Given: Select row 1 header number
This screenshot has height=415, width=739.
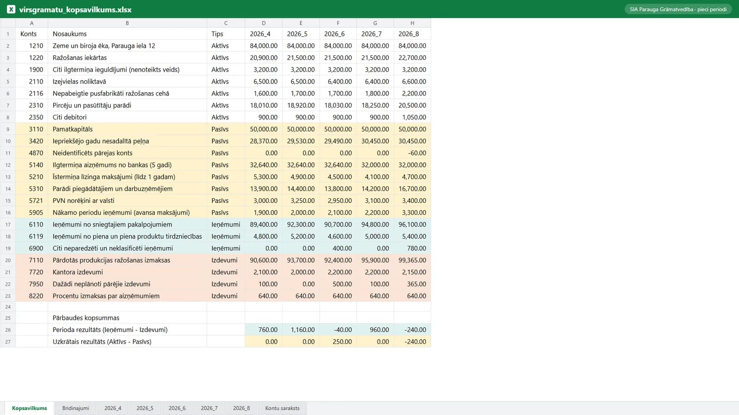Looking at the screenshot, I should (x=8, y=34).
